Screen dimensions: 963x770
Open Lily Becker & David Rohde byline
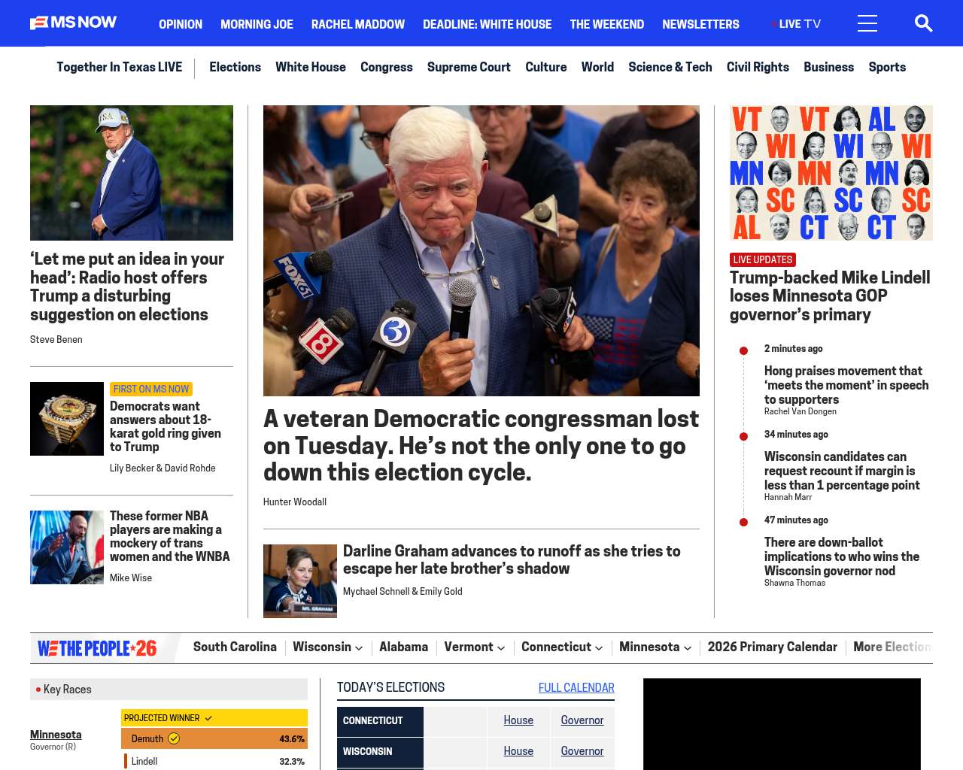[163, 468]
